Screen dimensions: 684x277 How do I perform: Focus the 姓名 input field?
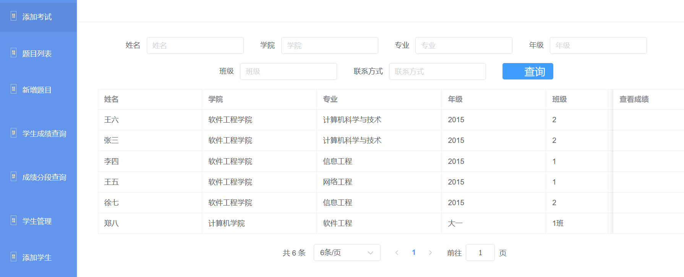[x=195, y=45]
